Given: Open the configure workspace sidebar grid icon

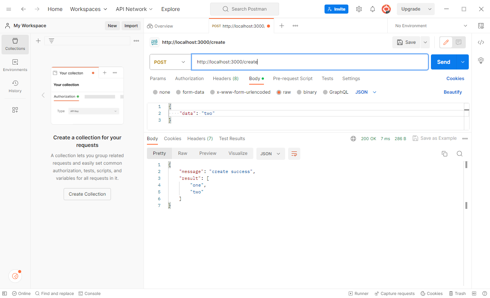Looking at the screenshot, I should 15,110.
